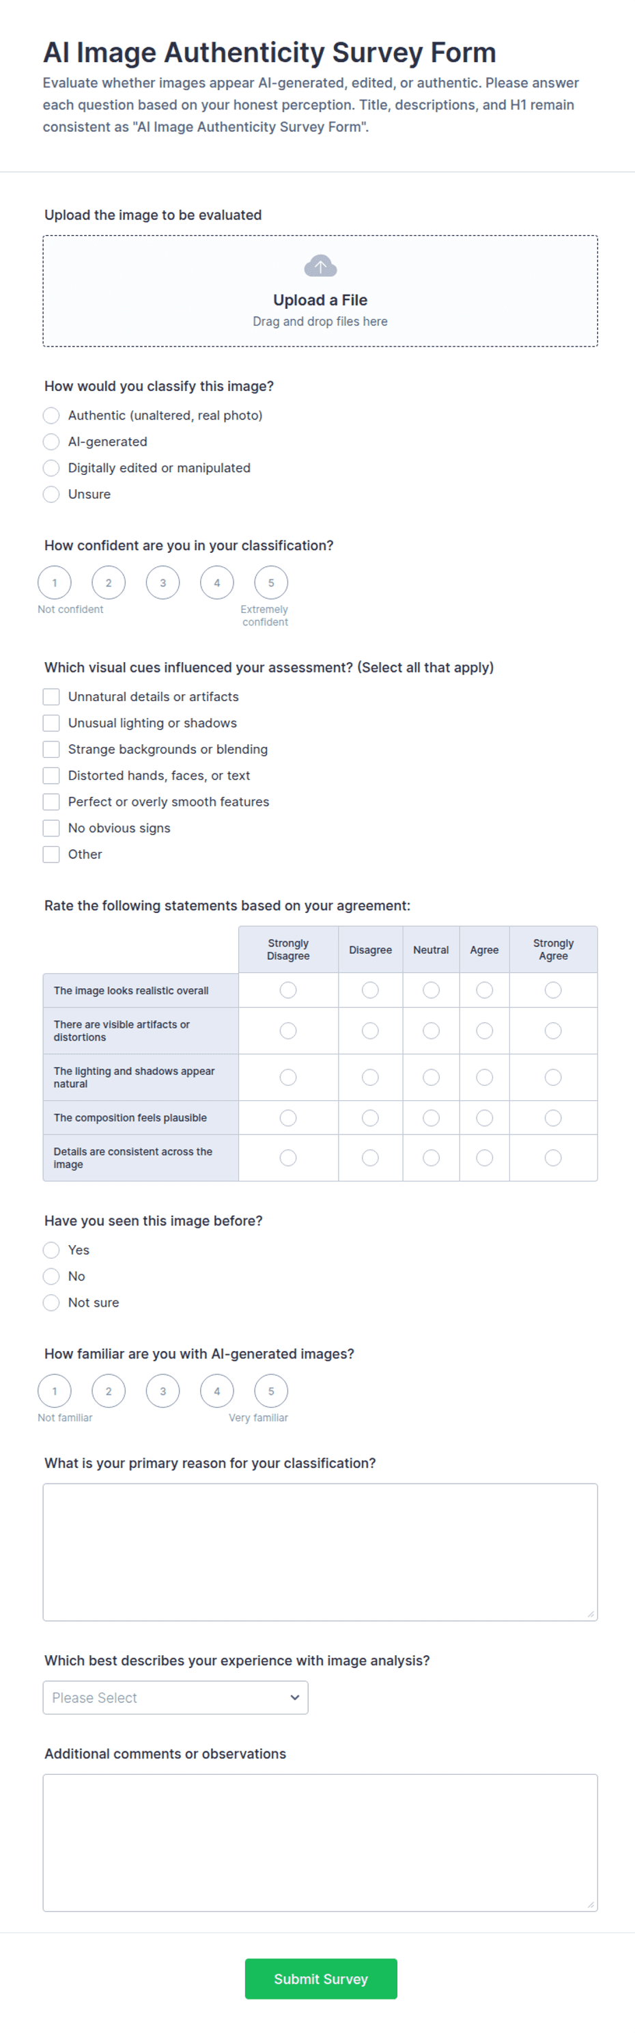Grab the resize handle of primary reason box
This screenshot has width=635, height=2033.
coord(591,1613)
